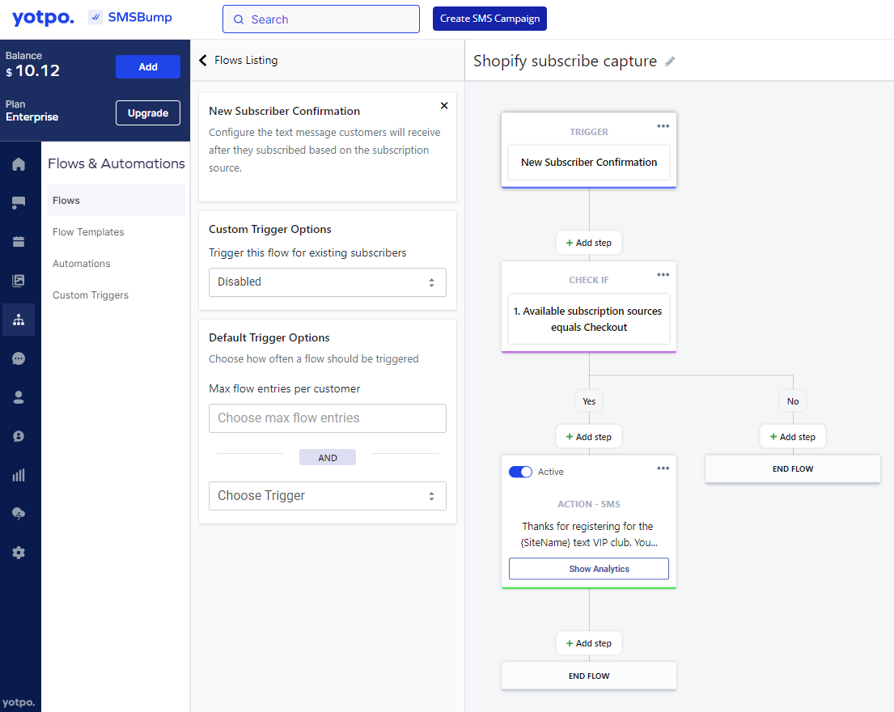Open the subscribers person sidebar icon
The height and width of the screenshot is (712, 894).
point(19,397)
